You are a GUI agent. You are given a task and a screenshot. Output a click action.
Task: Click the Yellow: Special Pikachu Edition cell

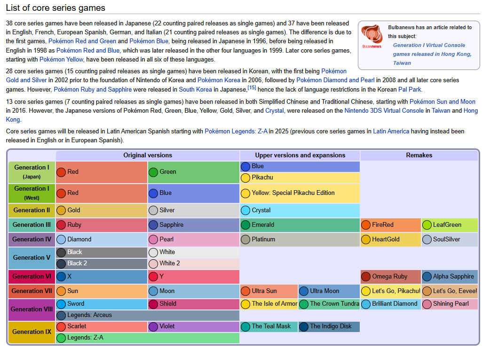point(300,193)
